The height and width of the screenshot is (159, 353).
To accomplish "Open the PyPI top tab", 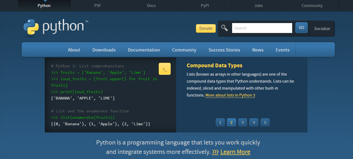I will click(205, 6).
